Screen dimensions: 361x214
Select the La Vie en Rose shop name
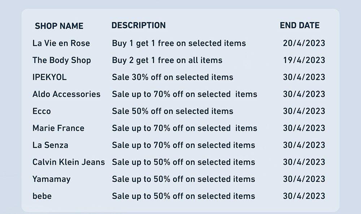point(61,43)
